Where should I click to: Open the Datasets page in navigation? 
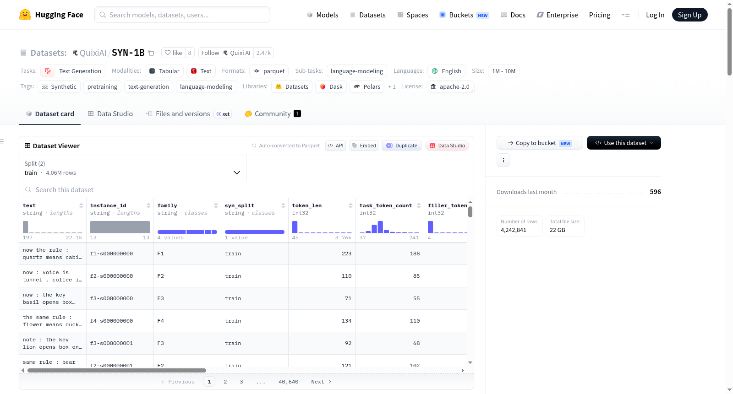(368, 15)
